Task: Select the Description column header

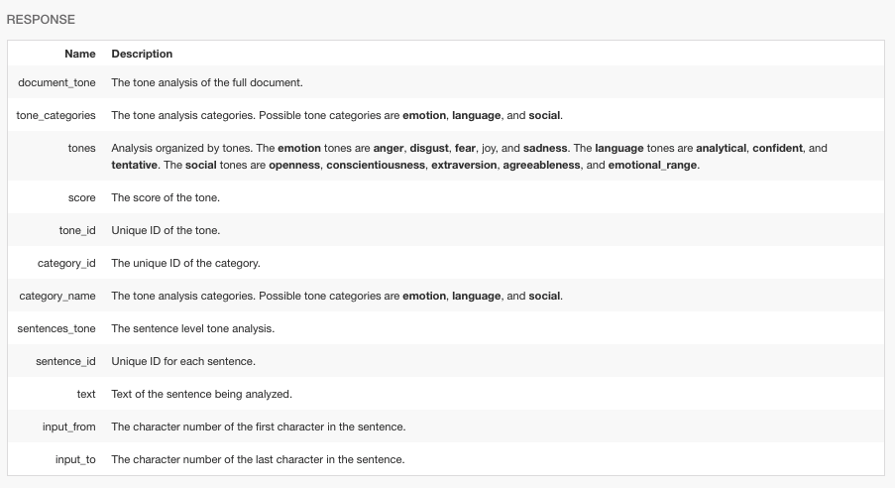Action: (x=142, y=54)
